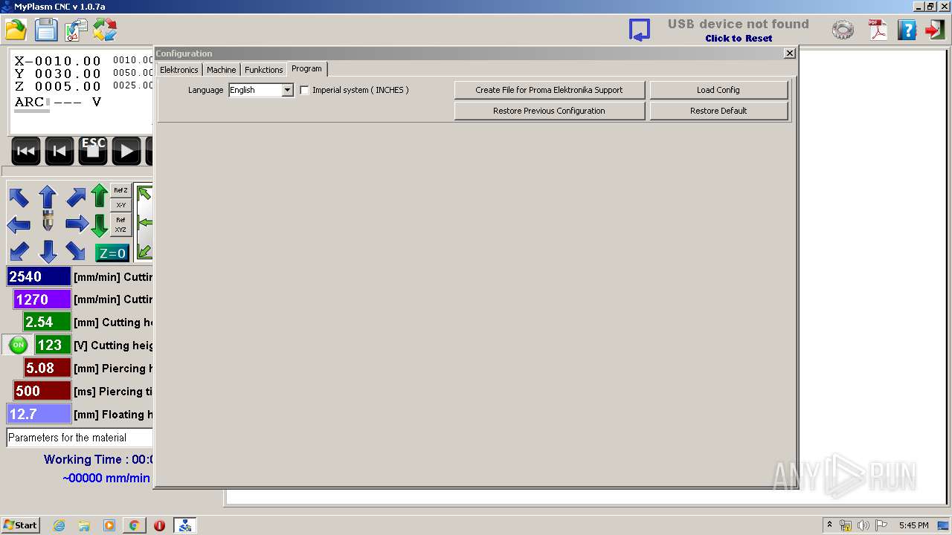Edit the 5.08 mm piercing height field

pos(47,368)
